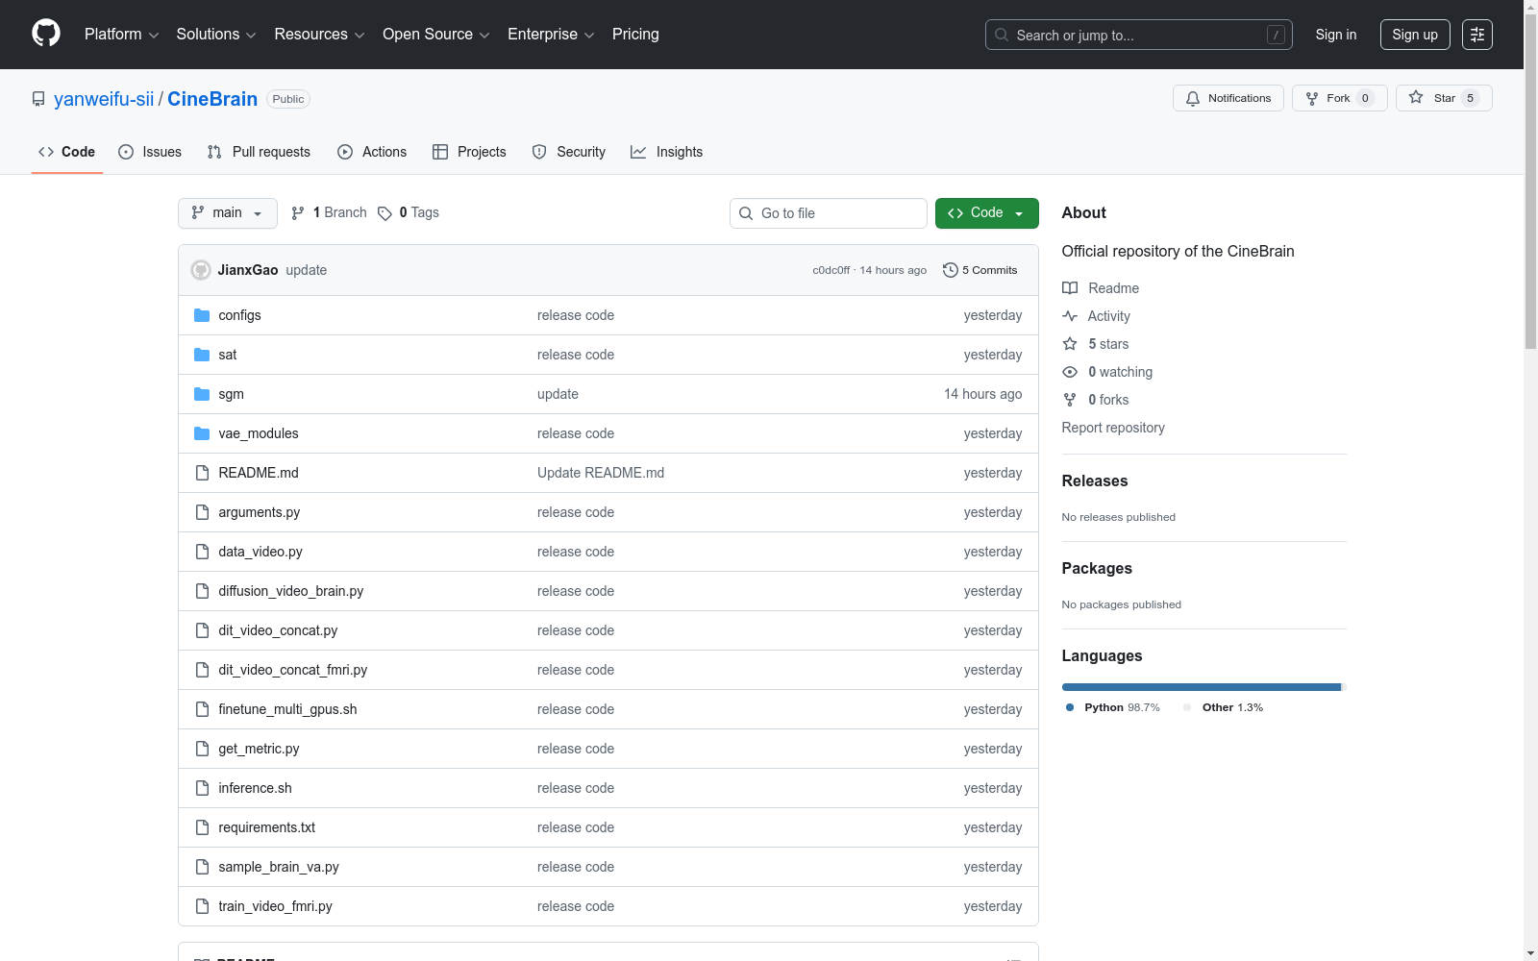
Task: Click the configs folder icon
Action: (202, 315)
